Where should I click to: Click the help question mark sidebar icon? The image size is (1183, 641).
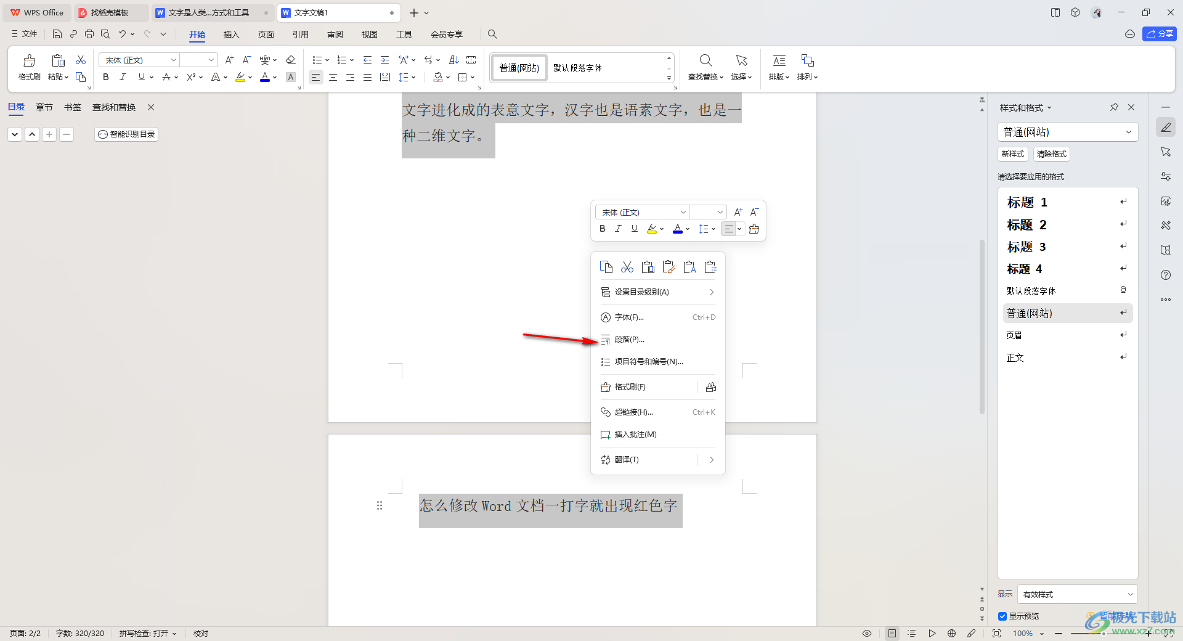[x=1166, y=275]
